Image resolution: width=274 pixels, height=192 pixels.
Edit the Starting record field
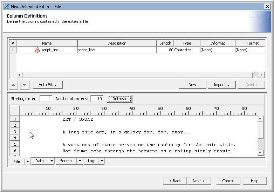click(x=46, y=99)
